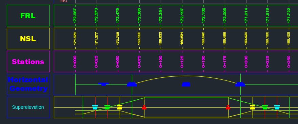Select blue tangent label near station 0+025
This screenshot has height=124, width=298.
[x=104, y=84]
